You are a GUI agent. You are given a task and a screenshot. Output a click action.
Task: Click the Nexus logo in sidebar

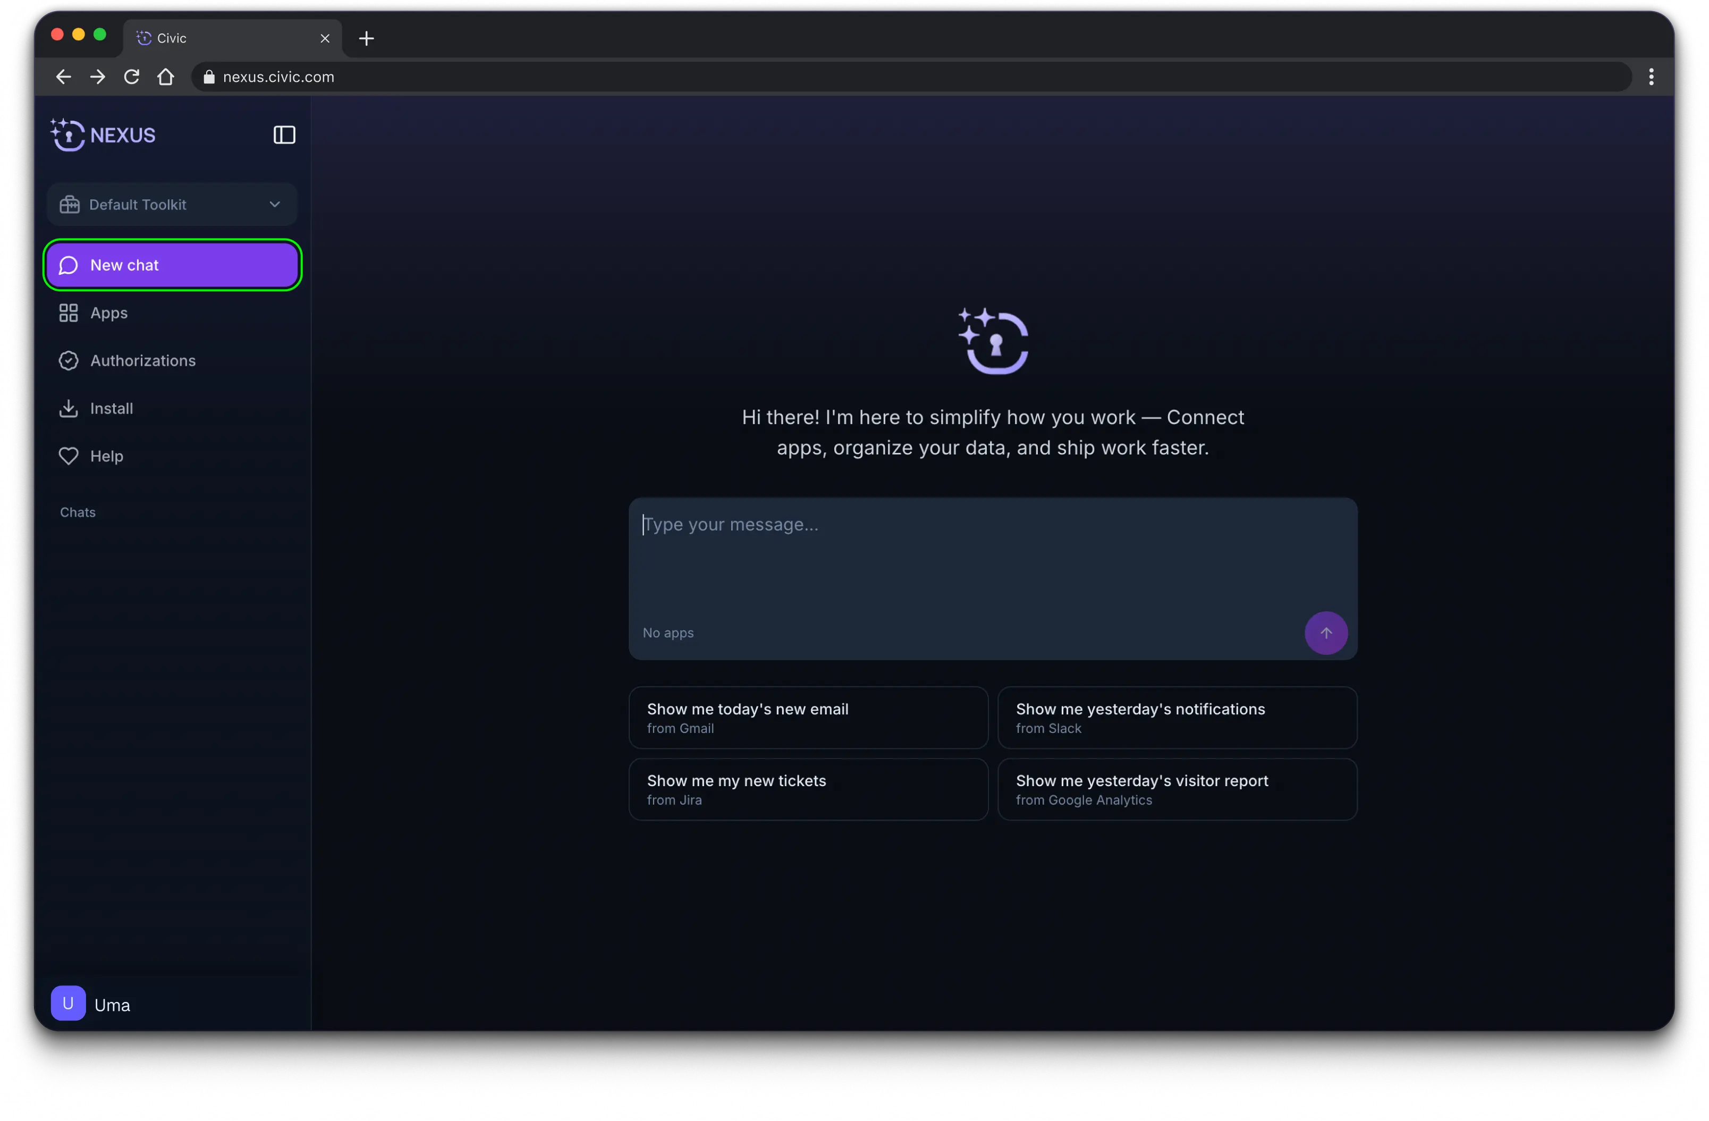click(x=104, y=135)
